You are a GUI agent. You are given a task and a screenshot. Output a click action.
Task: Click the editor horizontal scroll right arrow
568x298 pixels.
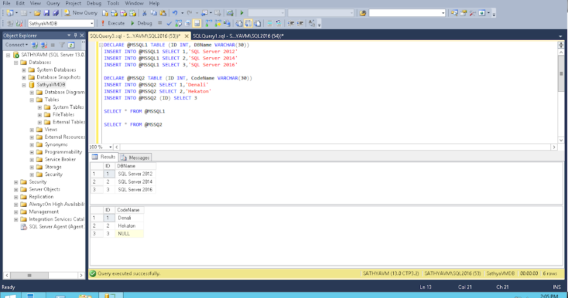point(554,147)
